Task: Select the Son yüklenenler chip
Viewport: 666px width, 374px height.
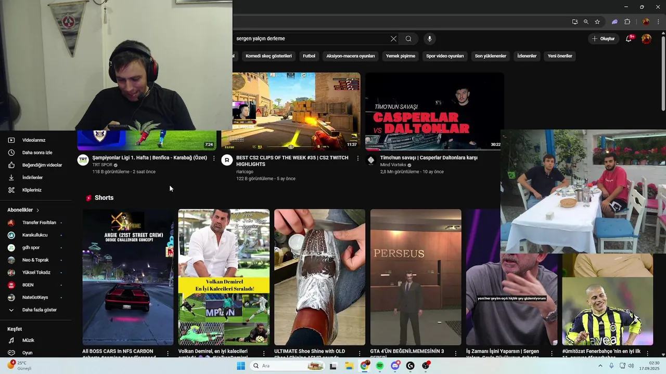Action: [x=491, y=56]
